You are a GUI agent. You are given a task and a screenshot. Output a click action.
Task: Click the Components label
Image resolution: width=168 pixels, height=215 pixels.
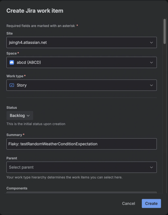tap(17, 188)
